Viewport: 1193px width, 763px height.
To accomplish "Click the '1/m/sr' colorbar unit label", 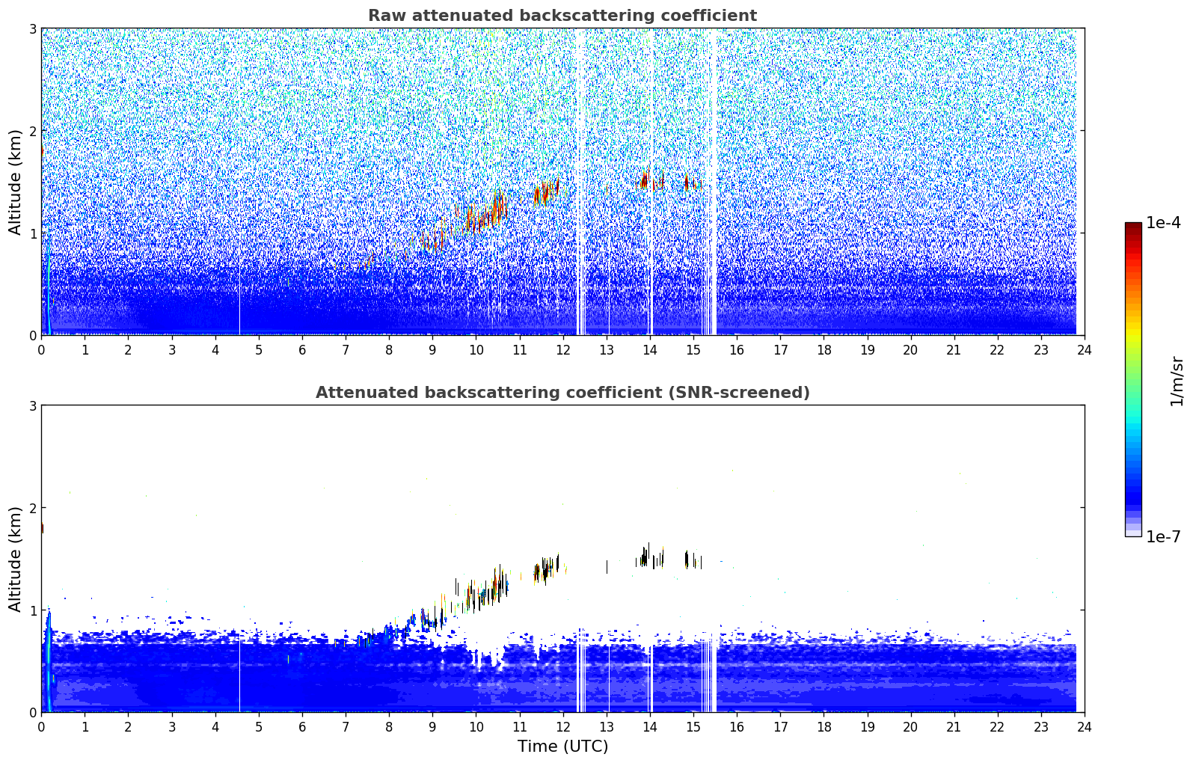I will [1177, 381].
